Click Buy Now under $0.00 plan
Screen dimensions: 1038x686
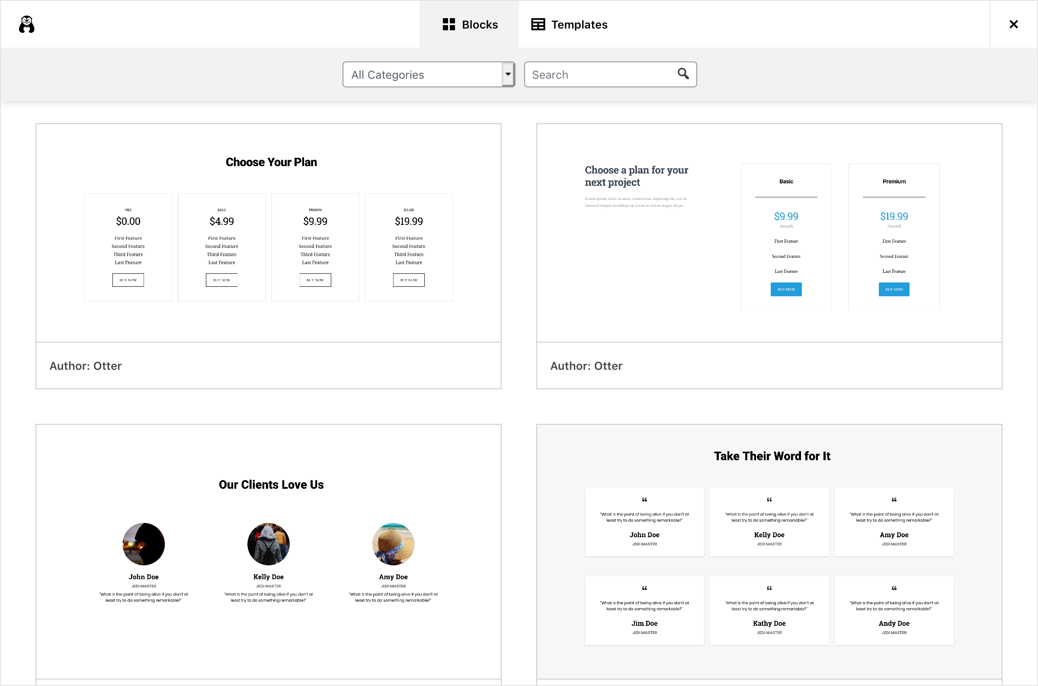coord(128,280)
